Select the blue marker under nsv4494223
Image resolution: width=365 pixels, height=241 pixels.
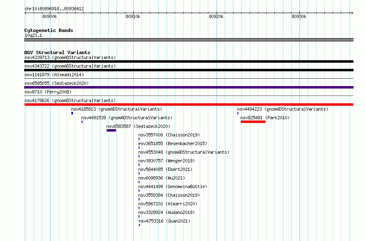click(x=238, y=113)
